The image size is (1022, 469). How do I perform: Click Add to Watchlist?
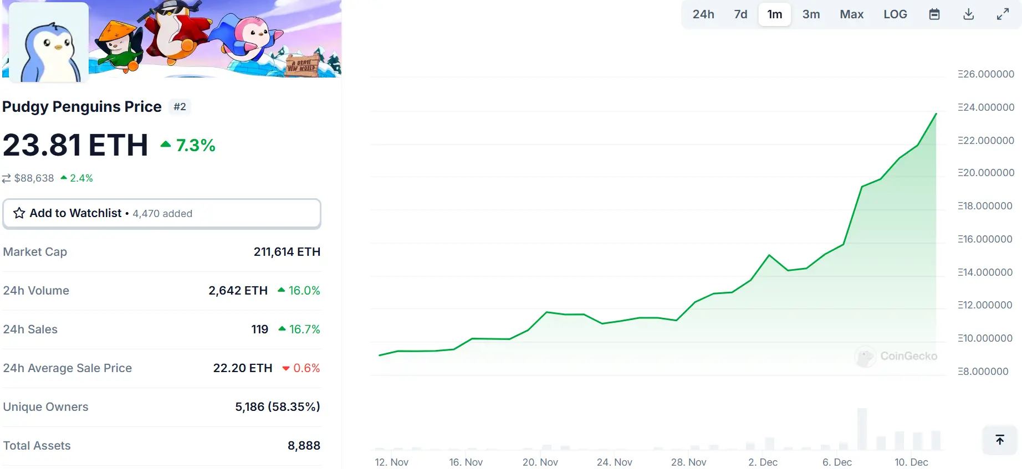pyautogui.click(x=76, y=213)
